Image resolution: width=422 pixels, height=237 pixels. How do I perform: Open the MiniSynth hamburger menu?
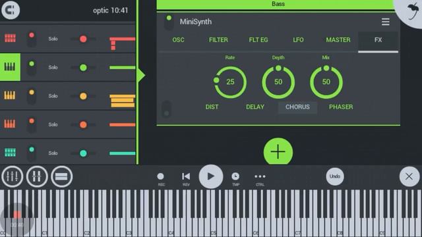click(x=385, y=22)
